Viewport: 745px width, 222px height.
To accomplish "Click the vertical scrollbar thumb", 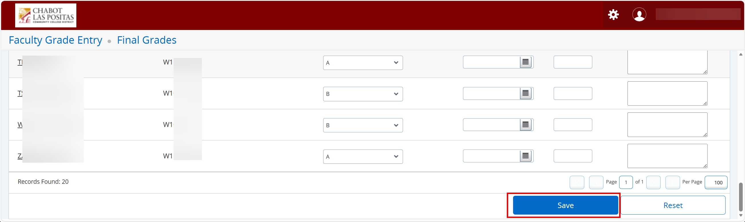I will point(741,197).
